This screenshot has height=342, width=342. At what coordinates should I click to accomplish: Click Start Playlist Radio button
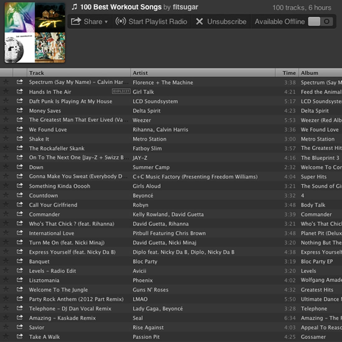tap(151, 21)
